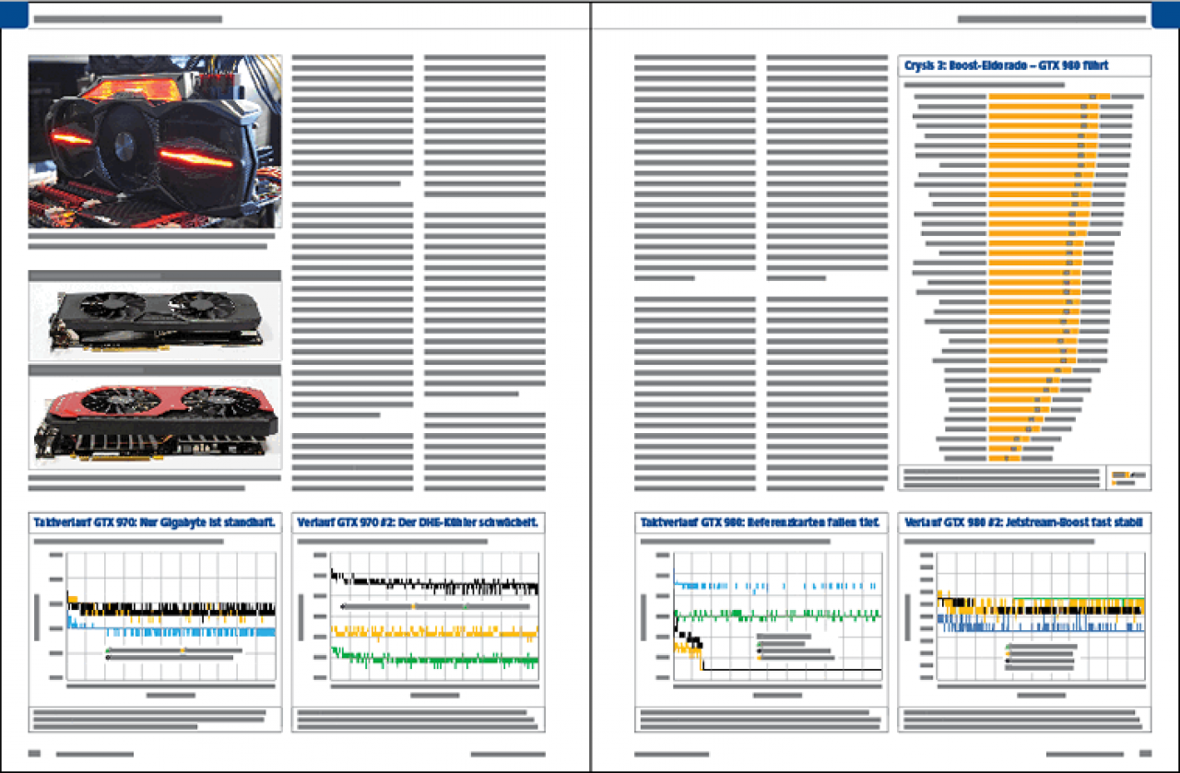Image resolution: width=1180 pixels, height=773 pixels.
Task: Click the gray caption bar above the black graphics card
Action: coord(154,275)
